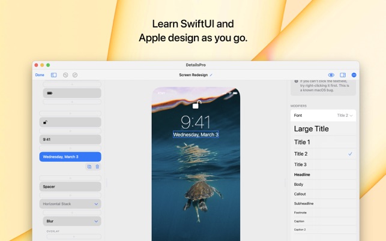Toggle the preview eye icon

pyautogui.click(x=331, y=75)
